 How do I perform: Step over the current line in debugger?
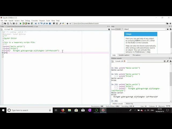(39, 23)
